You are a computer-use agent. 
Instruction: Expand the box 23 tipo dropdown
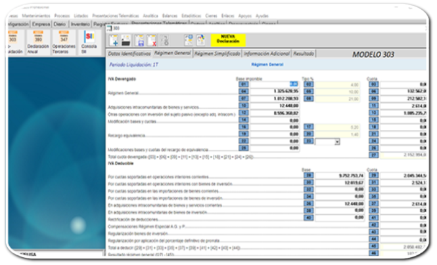coord(337,142)
